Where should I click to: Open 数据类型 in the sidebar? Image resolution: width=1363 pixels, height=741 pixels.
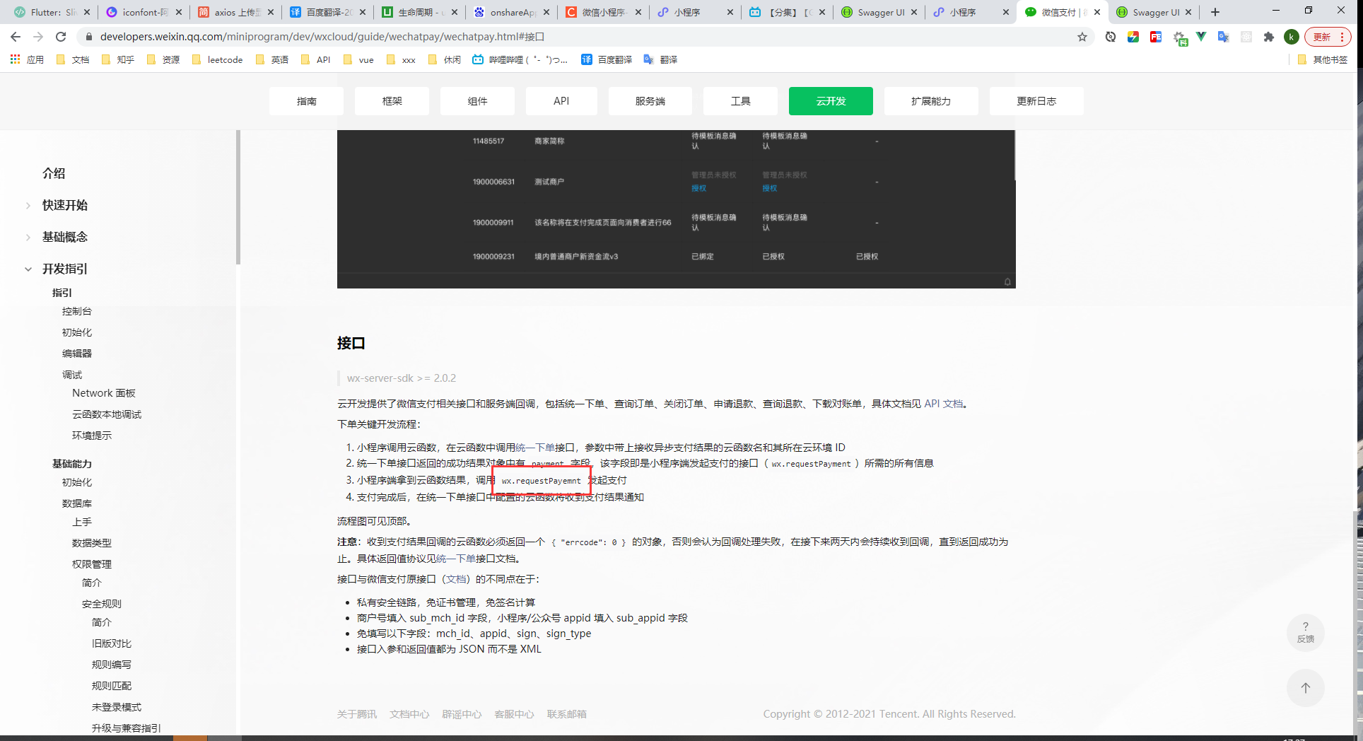92,543
